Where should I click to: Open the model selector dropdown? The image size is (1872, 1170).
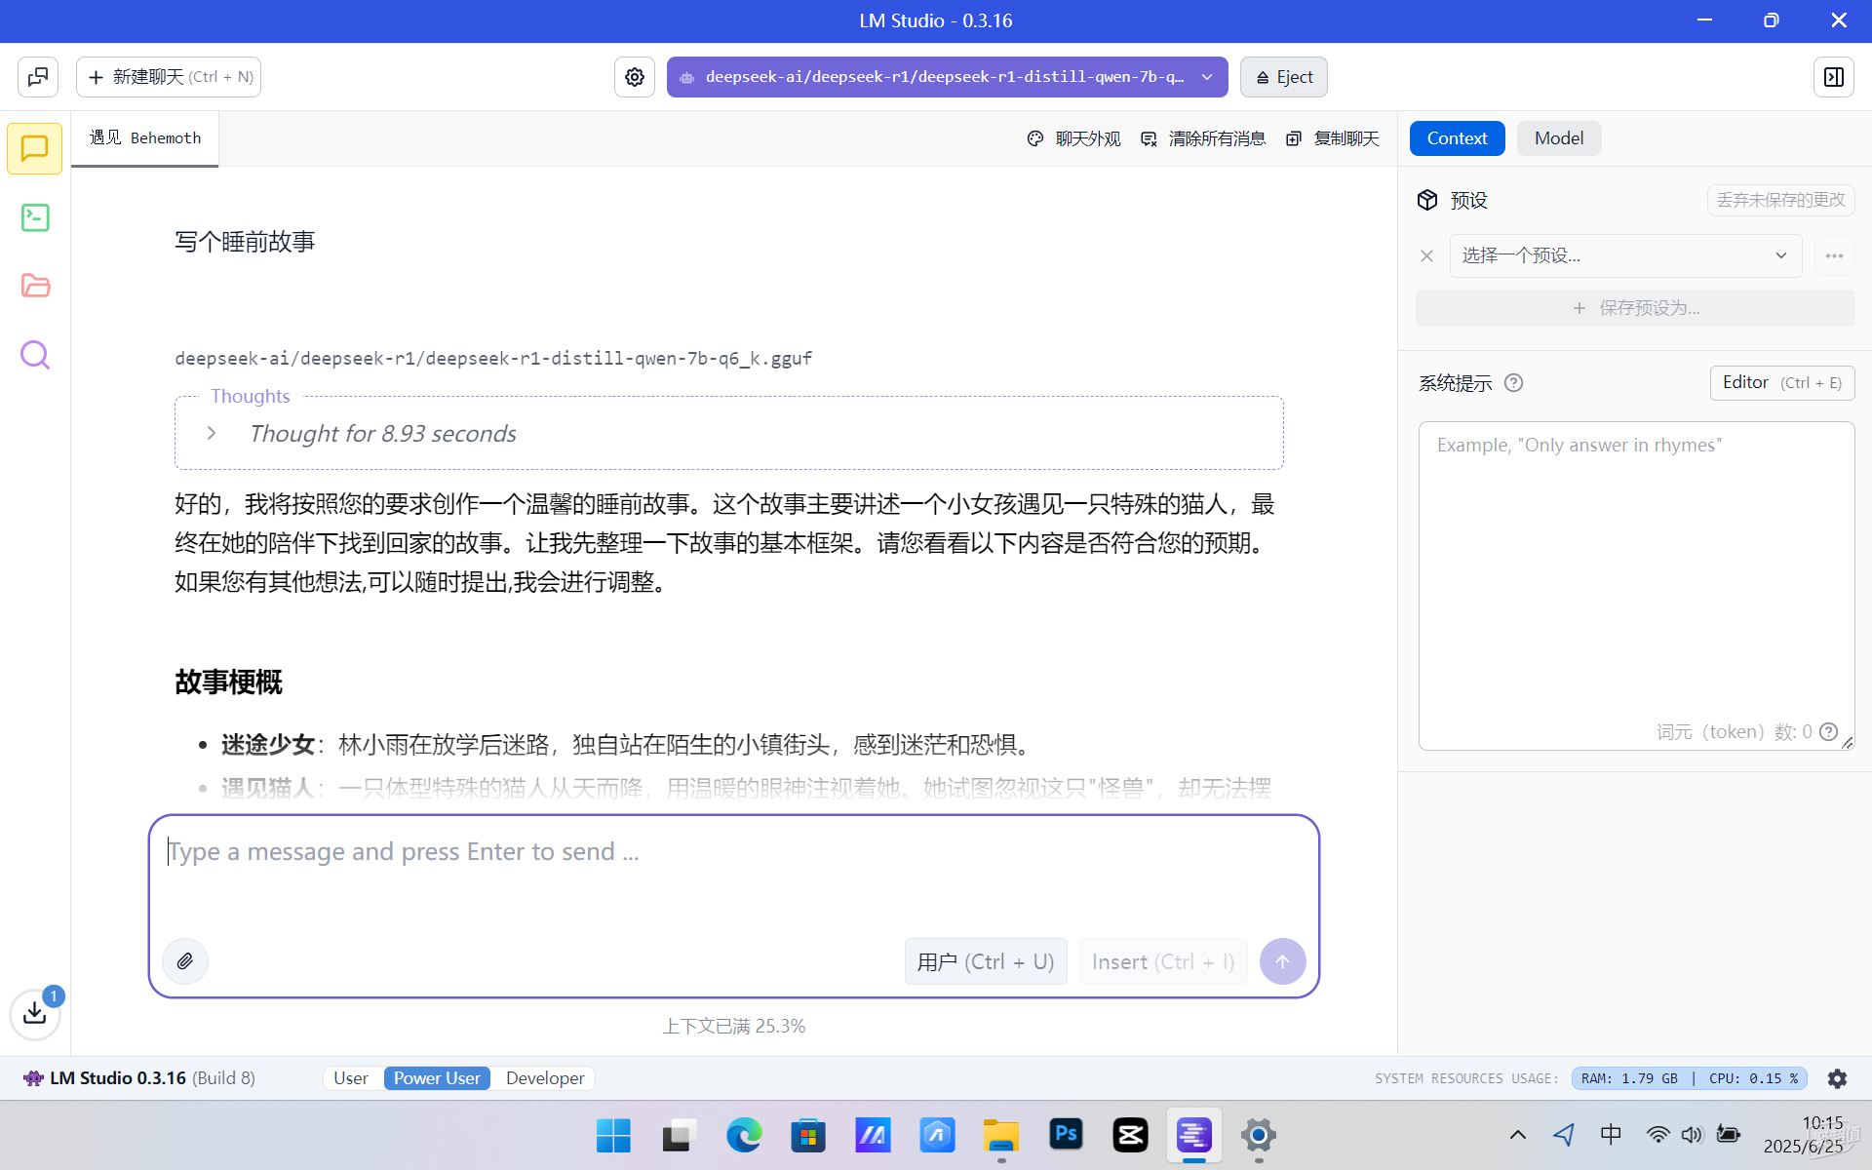(x=947, y=77)
